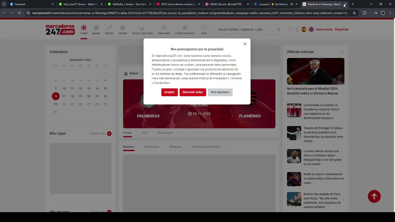Toggle dark mode moon icon
Screen dimensions: 395x222
297,30
